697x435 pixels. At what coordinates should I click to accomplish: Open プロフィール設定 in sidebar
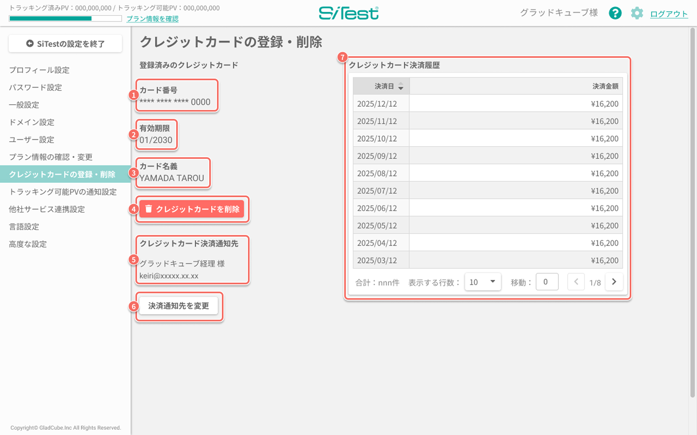point(39,70)
